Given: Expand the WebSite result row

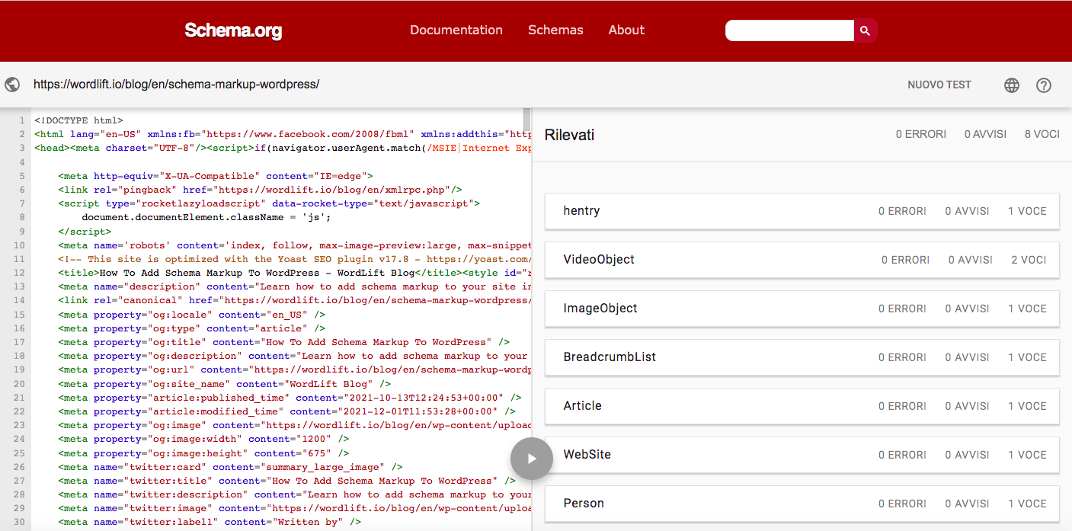Looking at the screenshot, I should (802, 455).
